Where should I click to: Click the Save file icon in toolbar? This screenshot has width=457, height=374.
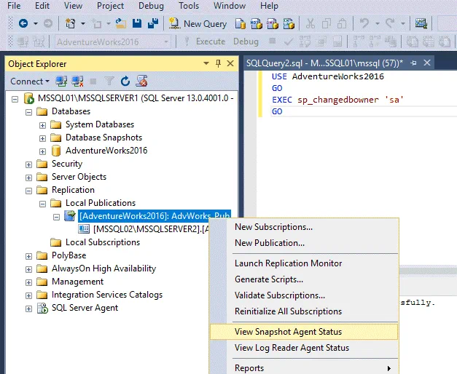137,23
